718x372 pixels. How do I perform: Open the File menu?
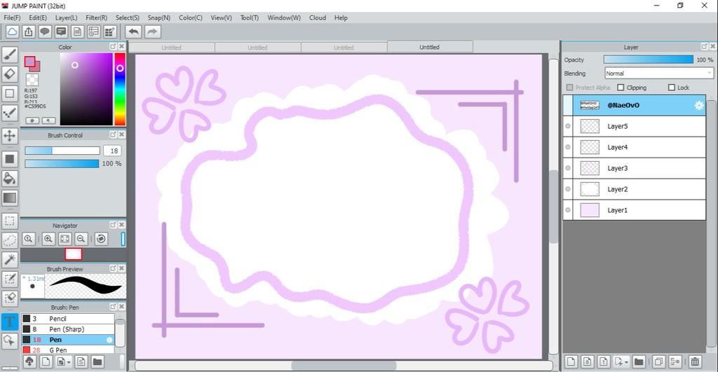[x=12, y=18]
